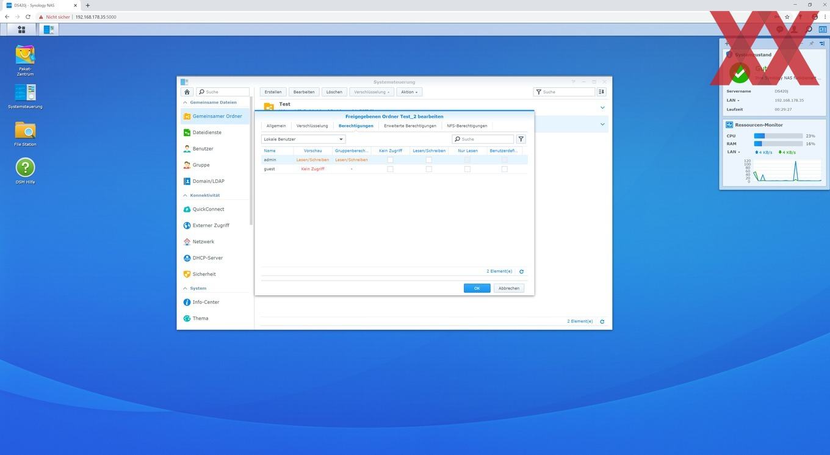Screen dimensions: 830x455
Task: Switch to Erweiterte Berechtigungen tab
Action: tap(410, 126)
